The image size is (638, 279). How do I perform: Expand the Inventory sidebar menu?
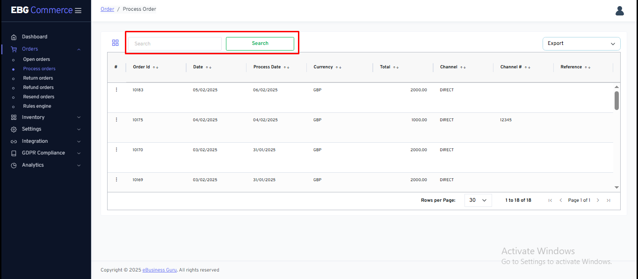pos(46,117)
